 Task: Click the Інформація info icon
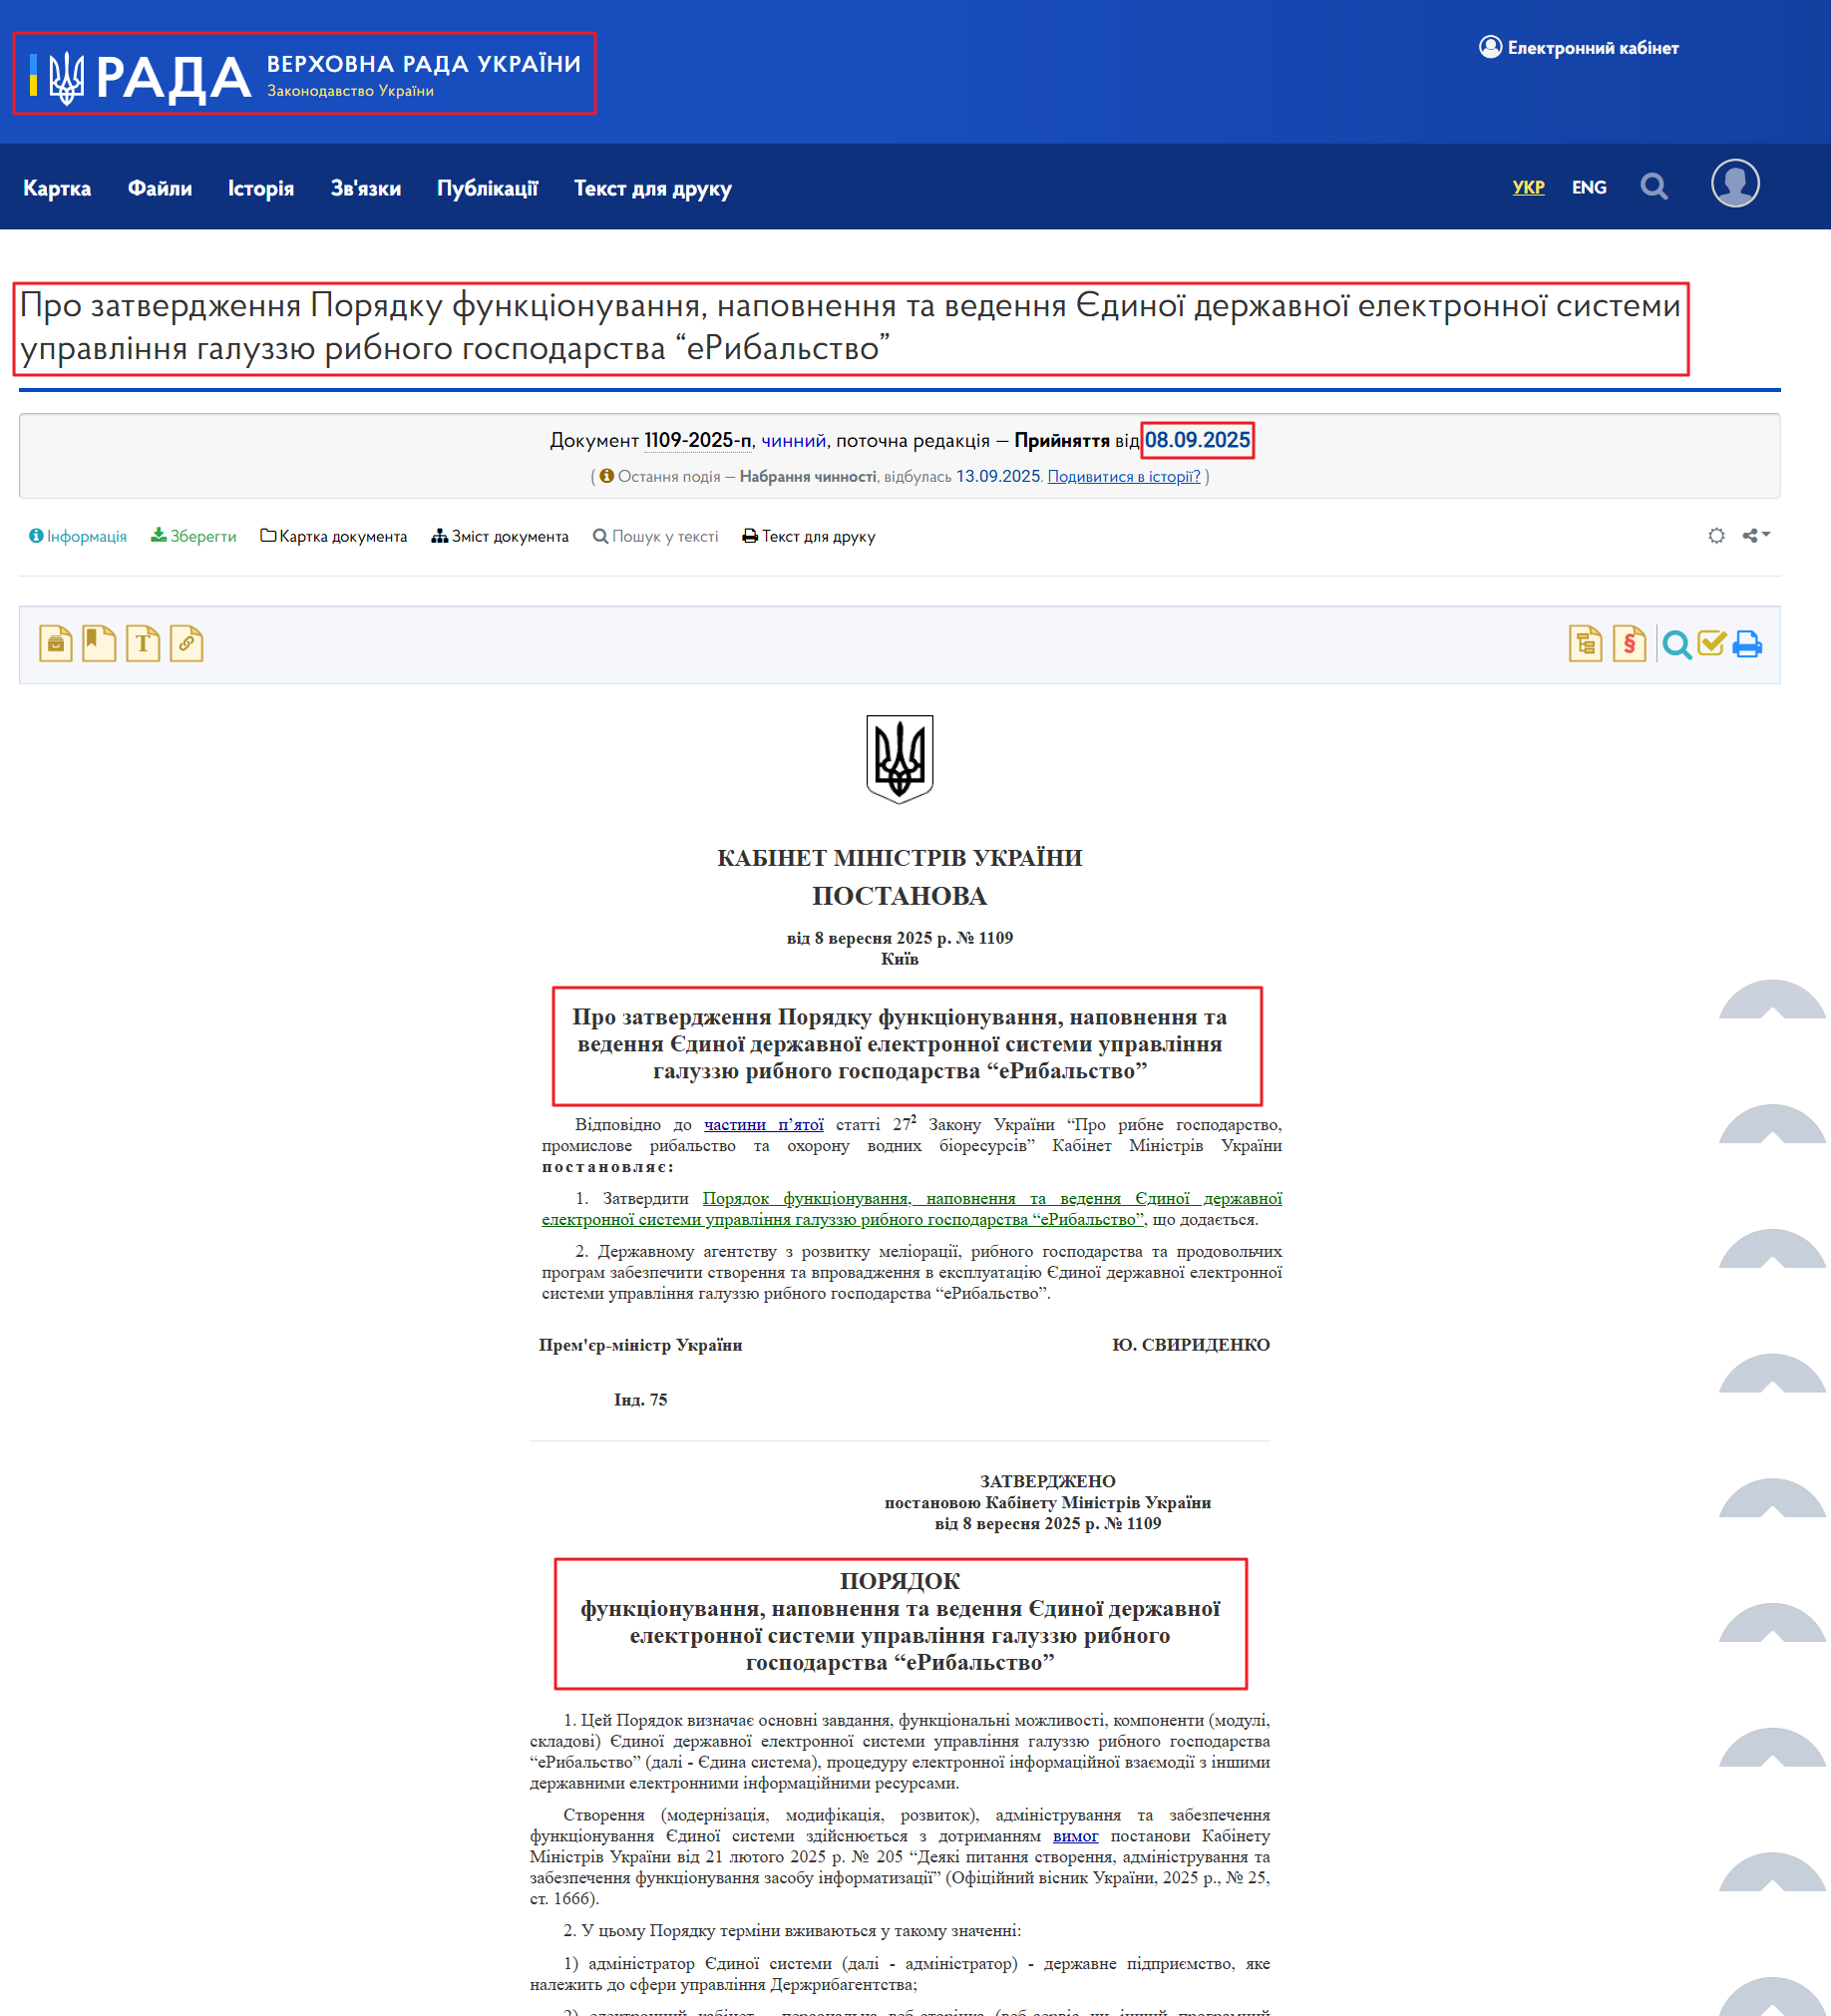(36, 536)
